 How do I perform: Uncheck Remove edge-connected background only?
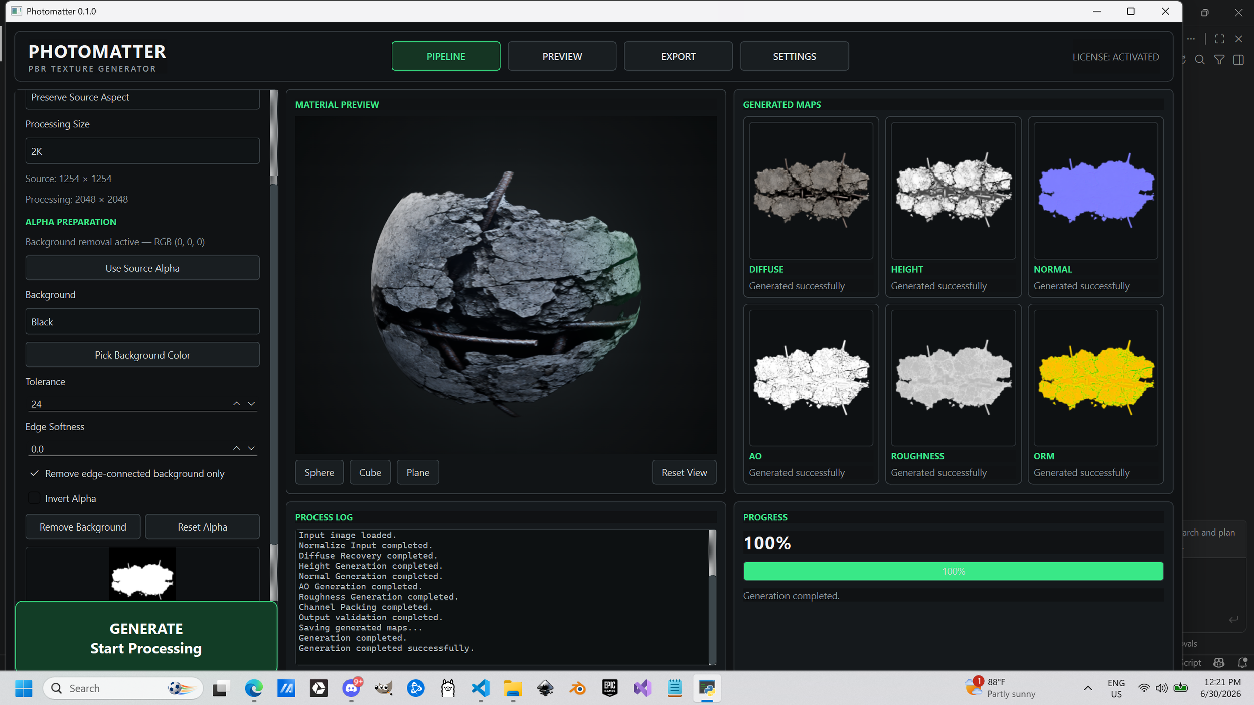click(34, 473)
